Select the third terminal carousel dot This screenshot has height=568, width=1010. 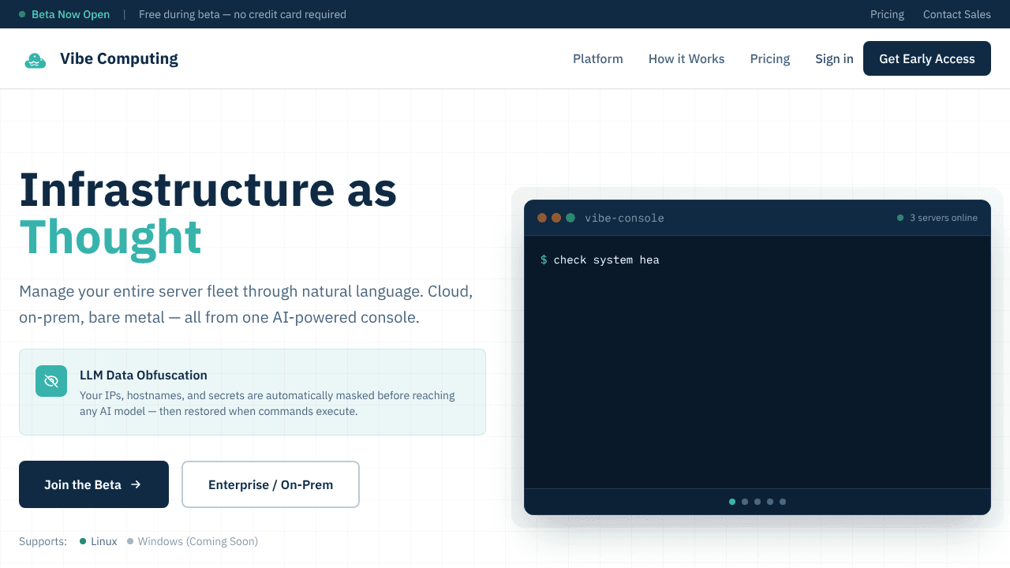click(x=757, y=502)
